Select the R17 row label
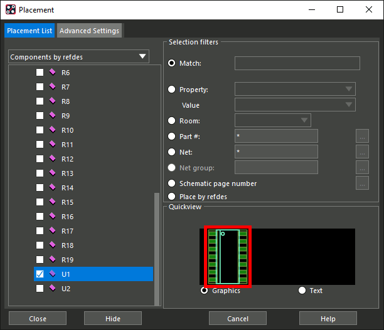Screen dimensions: 384x330 click(67, 231)
